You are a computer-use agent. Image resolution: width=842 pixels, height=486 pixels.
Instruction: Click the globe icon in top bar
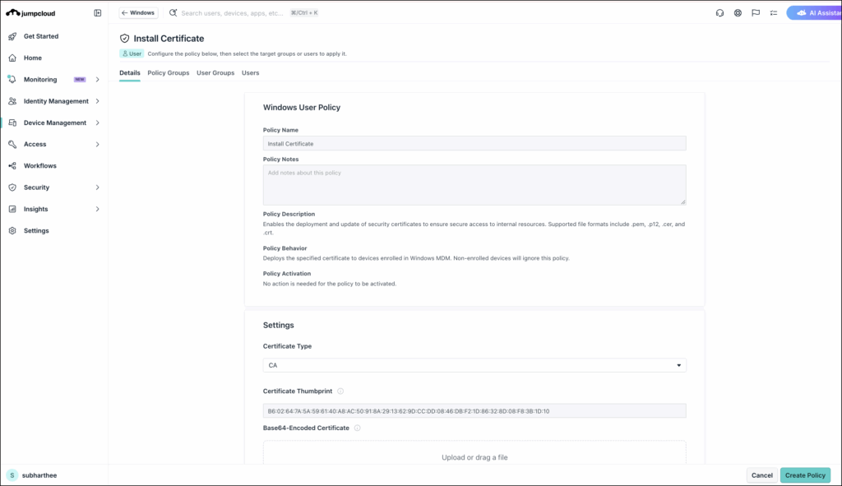point(738,13)
